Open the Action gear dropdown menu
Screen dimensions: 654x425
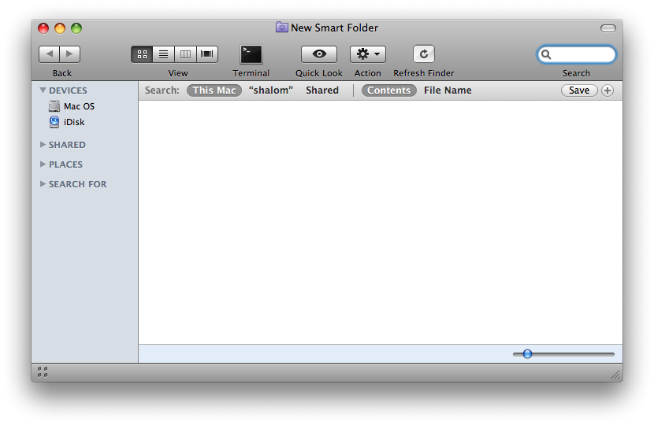368,54
